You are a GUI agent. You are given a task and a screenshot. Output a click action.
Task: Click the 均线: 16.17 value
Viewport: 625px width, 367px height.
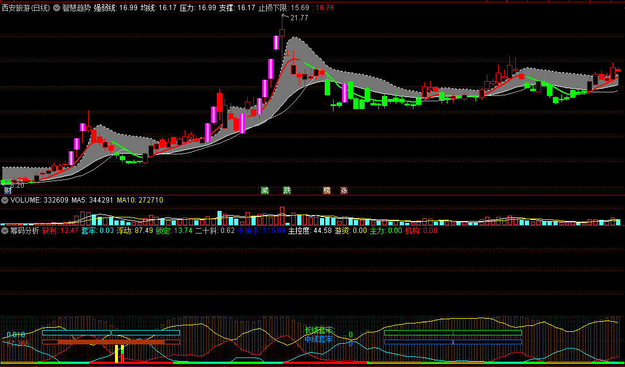(x=158, y=8)
